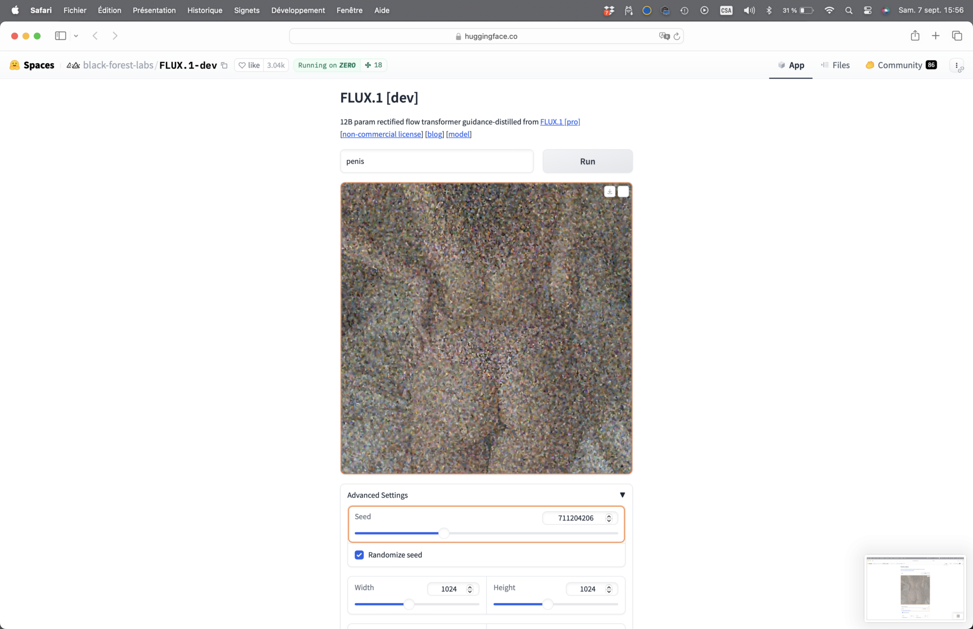973x629 pixels.
Task: Switch to the Files tab
Action: click(x=835, y=65)
